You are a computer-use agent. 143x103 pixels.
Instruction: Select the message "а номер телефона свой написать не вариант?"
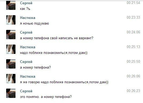(x=57, y=38)
